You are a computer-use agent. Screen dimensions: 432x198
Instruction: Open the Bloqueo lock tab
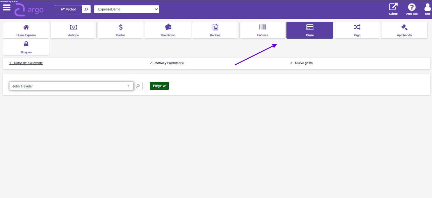pos(26,47)
